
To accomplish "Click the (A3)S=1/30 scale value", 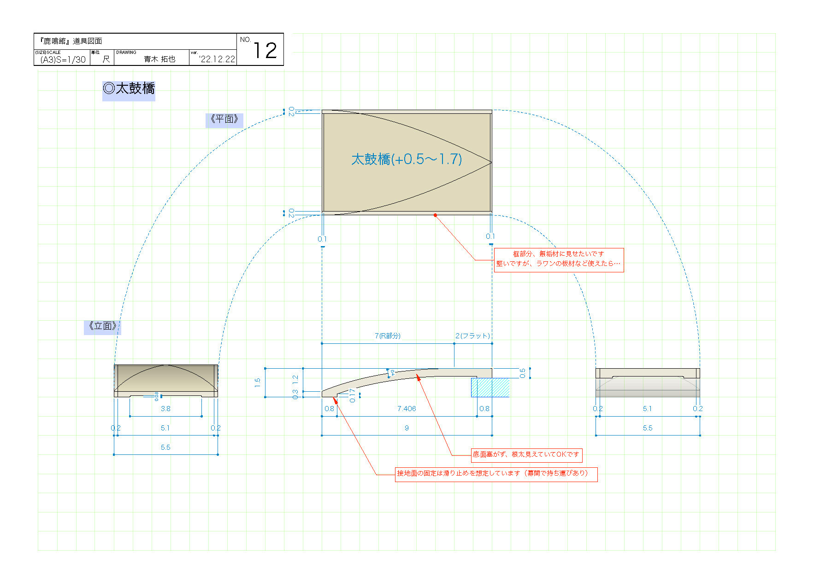I will (x=63, y=59).
